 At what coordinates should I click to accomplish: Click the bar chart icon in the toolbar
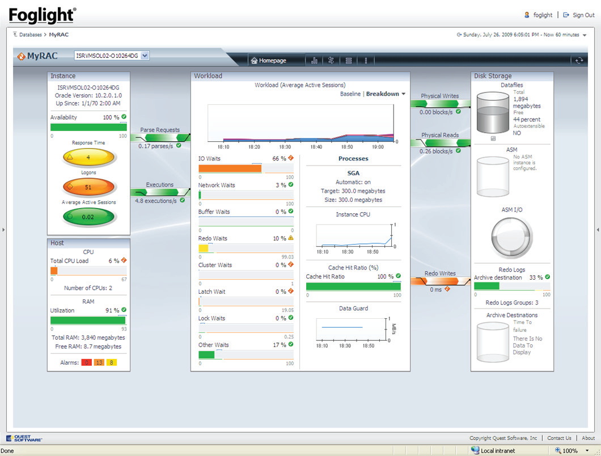pos(315,60)
